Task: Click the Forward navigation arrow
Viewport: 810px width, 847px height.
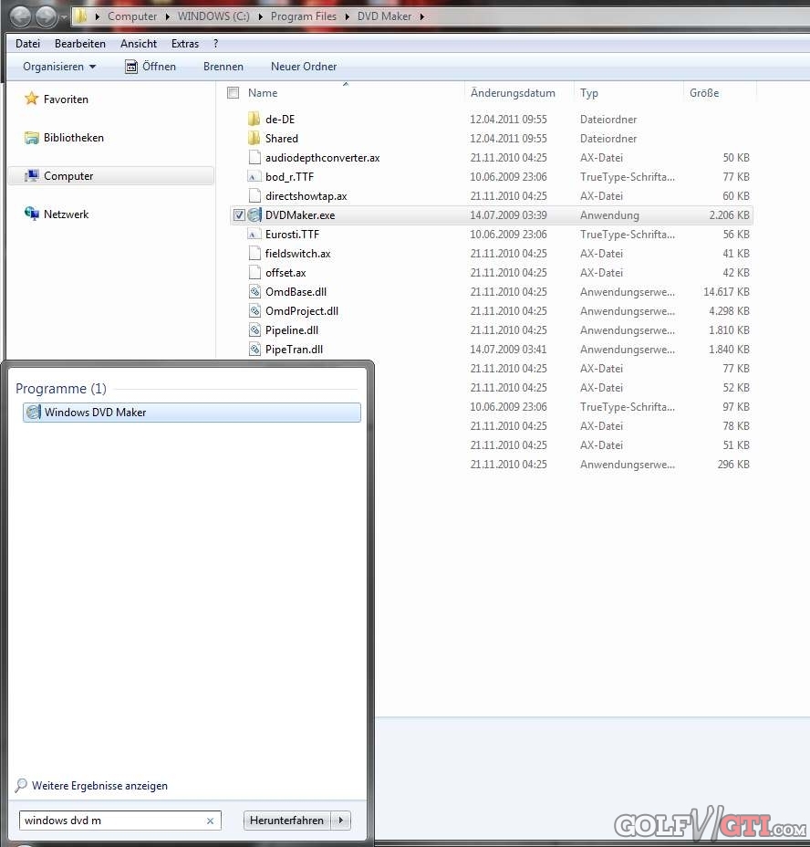Action: click(46, 16)
